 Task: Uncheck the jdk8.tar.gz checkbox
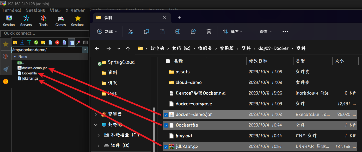pyautogui.click(x=166, y=147)
